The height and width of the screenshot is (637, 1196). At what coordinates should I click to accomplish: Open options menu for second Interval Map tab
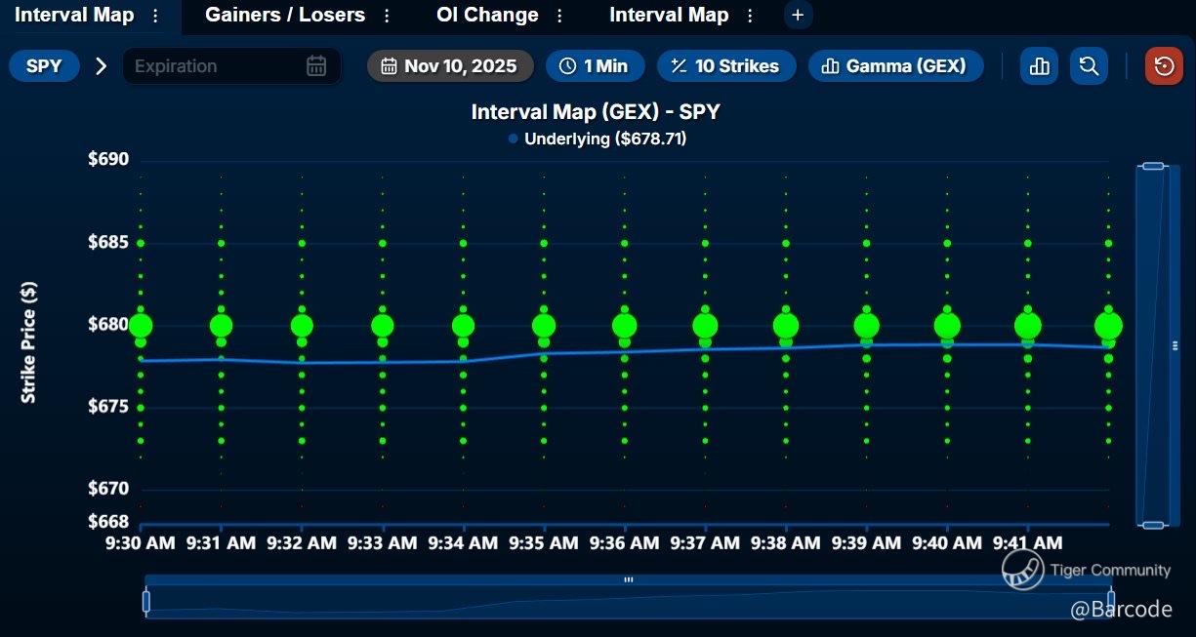[750, 16]
